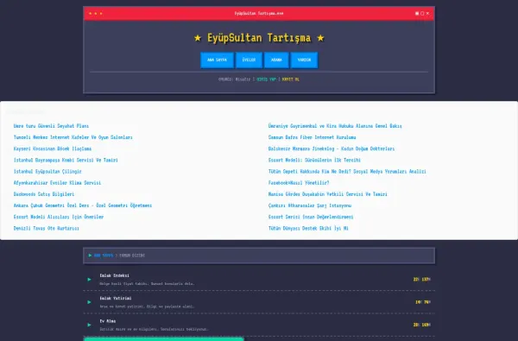This screenshot has height=341, width=518.
Task: Click the KAYIT OL register link
Action: [x=291, y=79]
